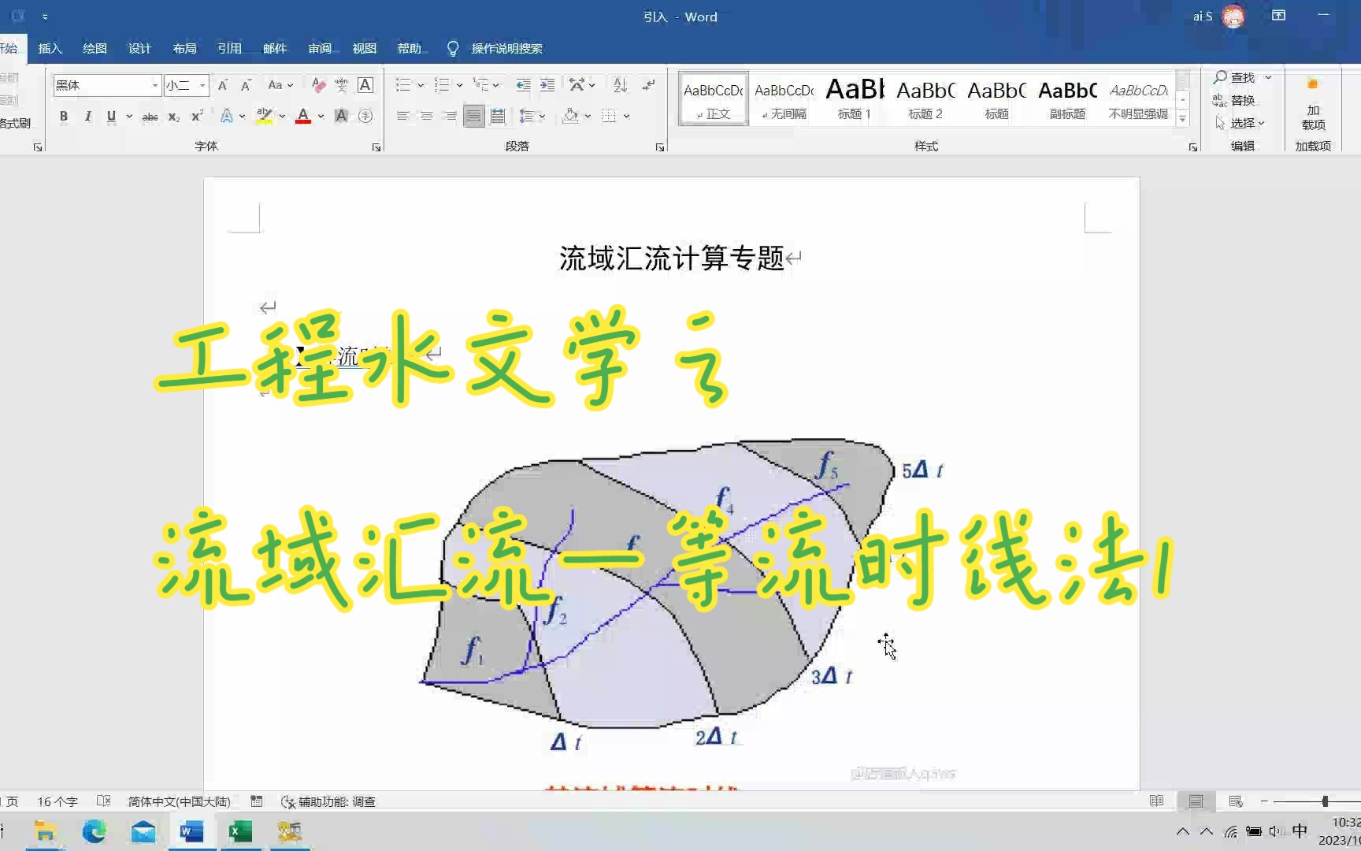1361x851 pixels.
Task: Expand the font color dropdown arrow
Action: [x=320, y=117]
